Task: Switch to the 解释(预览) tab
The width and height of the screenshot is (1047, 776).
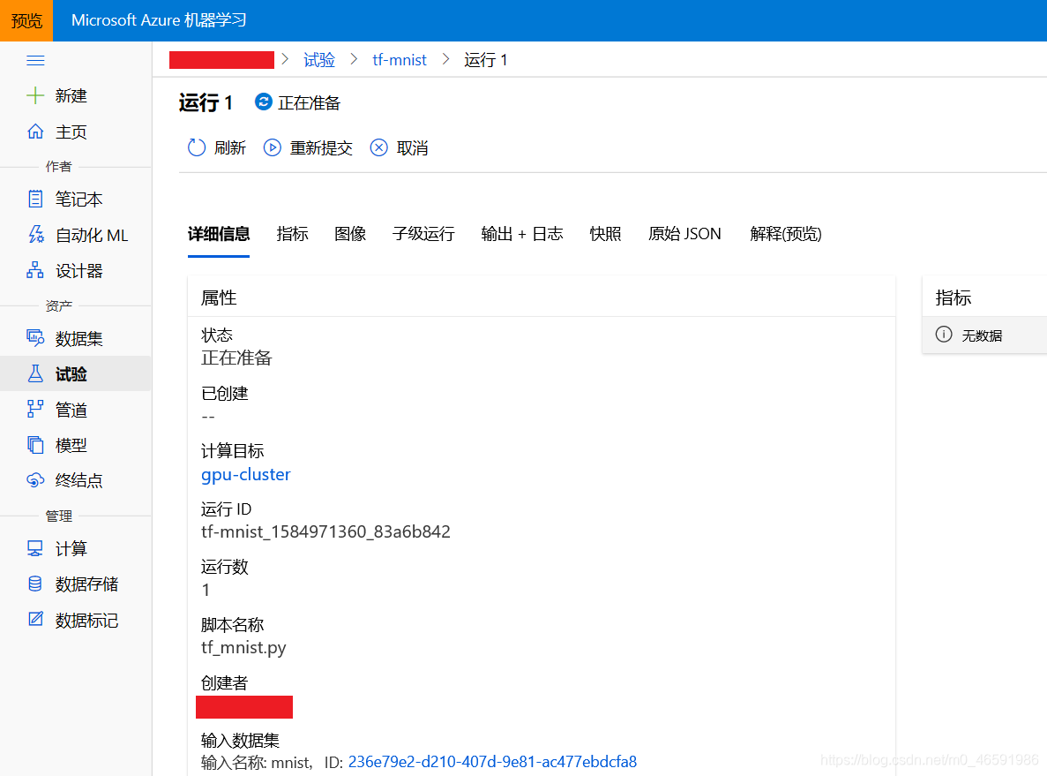Action: tap(786, 234)
